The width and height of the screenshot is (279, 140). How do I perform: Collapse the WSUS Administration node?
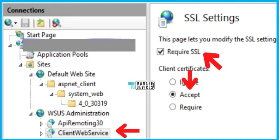[31, 114]
